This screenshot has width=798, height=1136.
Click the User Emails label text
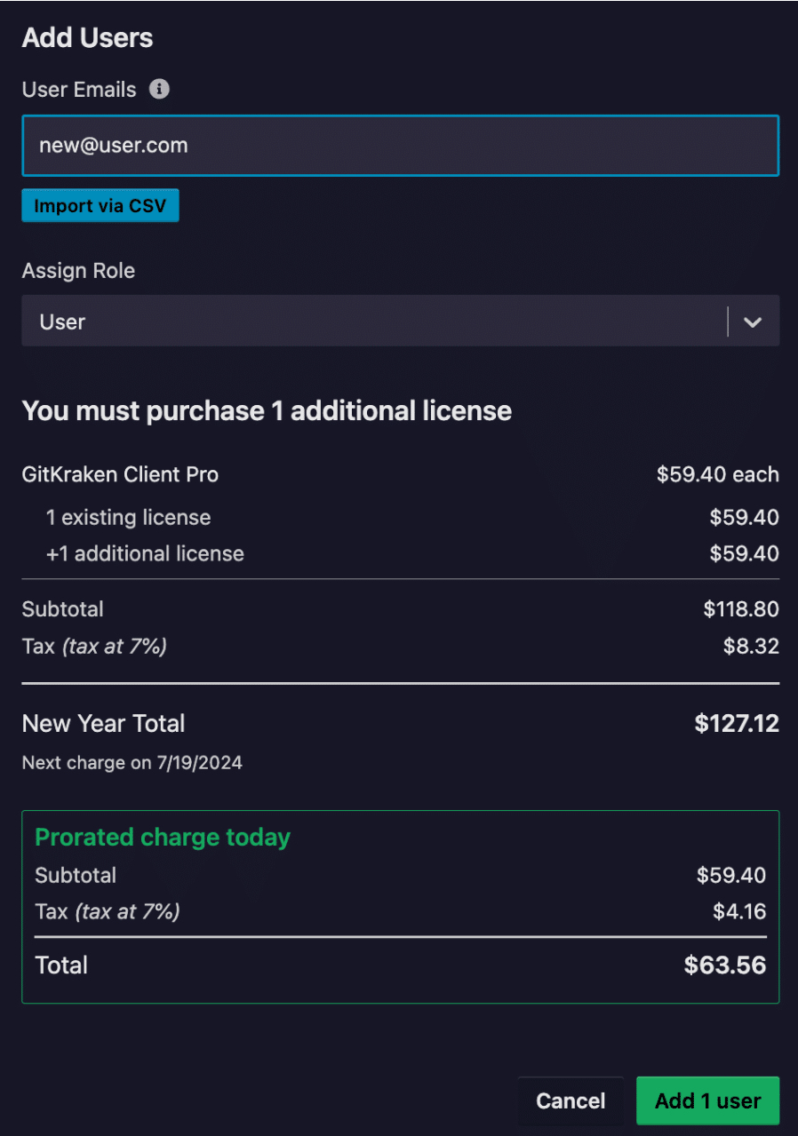tap(79, 90)
